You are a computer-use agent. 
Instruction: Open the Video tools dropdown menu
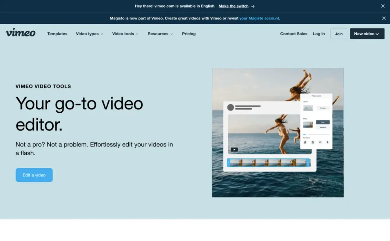click(x=125, y=34)
